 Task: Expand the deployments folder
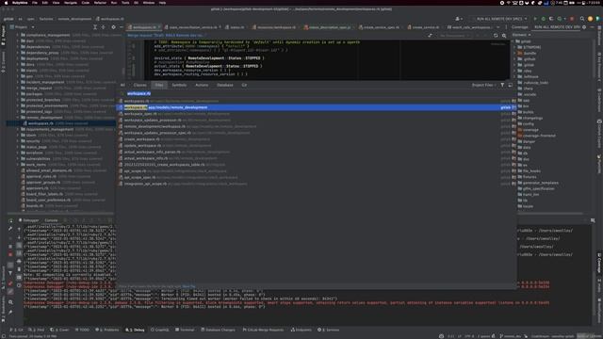(18, 58)
